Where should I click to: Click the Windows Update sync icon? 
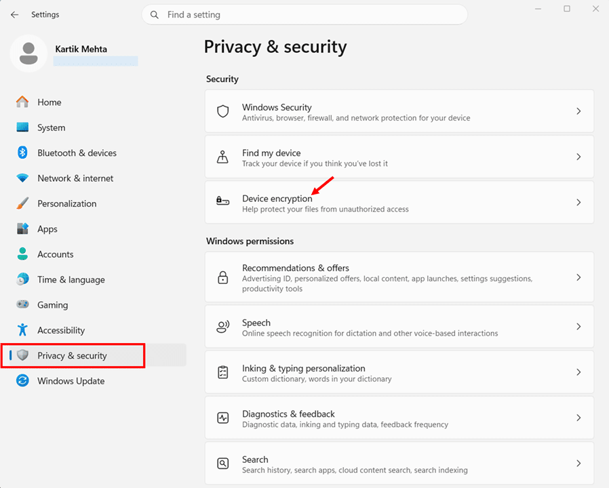pyautogui.click(x=22, y=381)
